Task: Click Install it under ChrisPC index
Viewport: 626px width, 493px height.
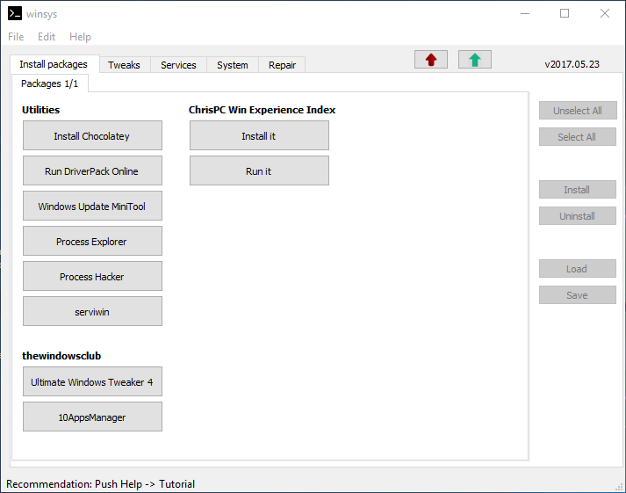Action: coord(259,135)
